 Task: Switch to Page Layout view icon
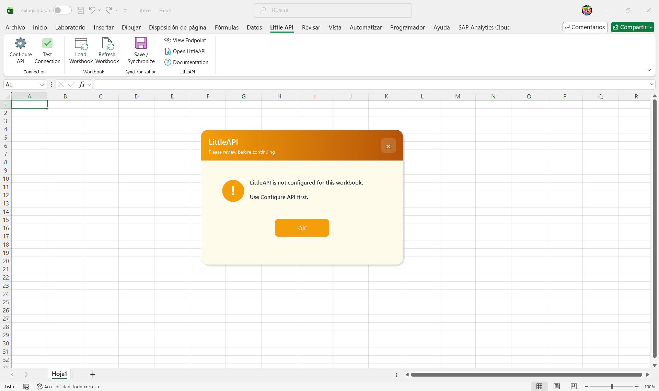coord(557,387)
